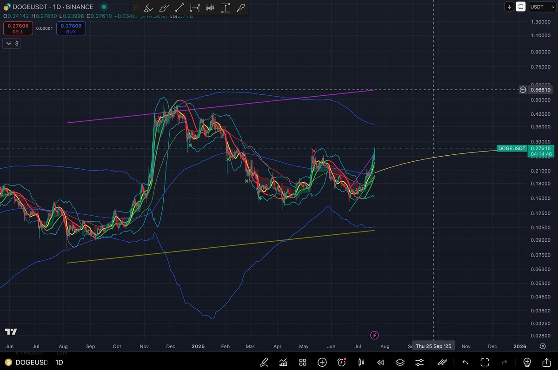Viewport: 558px width, 370px height.
Task: Click the 2026 year label on time axis
Action: (x=519, y=346)
